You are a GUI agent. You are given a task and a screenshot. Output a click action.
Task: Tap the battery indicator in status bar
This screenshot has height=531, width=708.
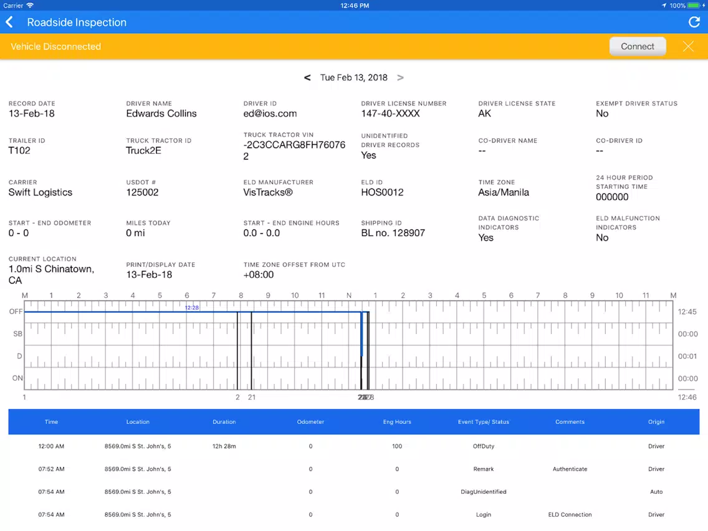tap(692, 6)
